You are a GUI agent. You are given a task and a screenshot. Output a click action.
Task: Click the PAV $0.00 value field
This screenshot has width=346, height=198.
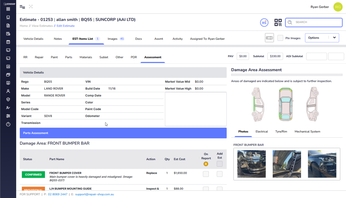[x=243, y=56]
